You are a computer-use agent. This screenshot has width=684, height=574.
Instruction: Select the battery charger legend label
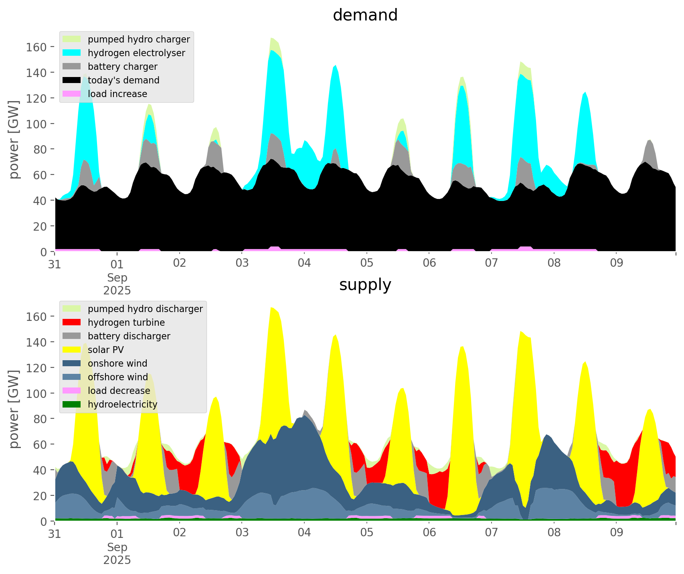coord(122,67)
